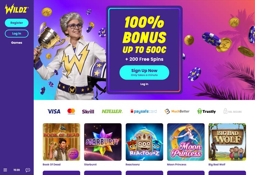255x175 pixels.
Task: Open the Games menu item
Action: (x=17, y=43)
